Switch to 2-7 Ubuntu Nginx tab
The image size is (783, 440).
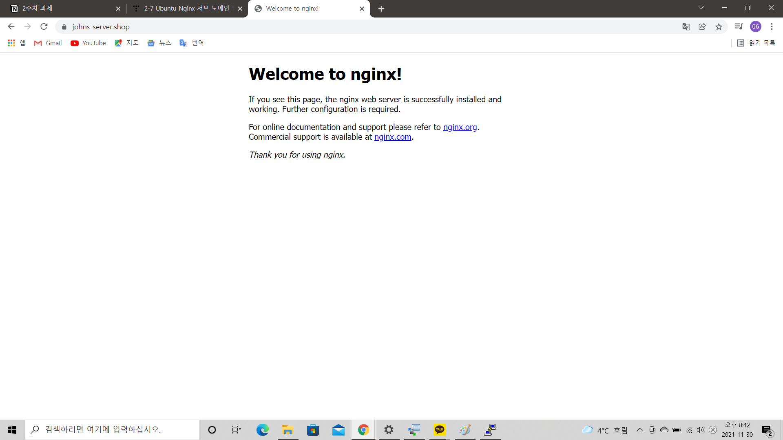tap(186, 9)
